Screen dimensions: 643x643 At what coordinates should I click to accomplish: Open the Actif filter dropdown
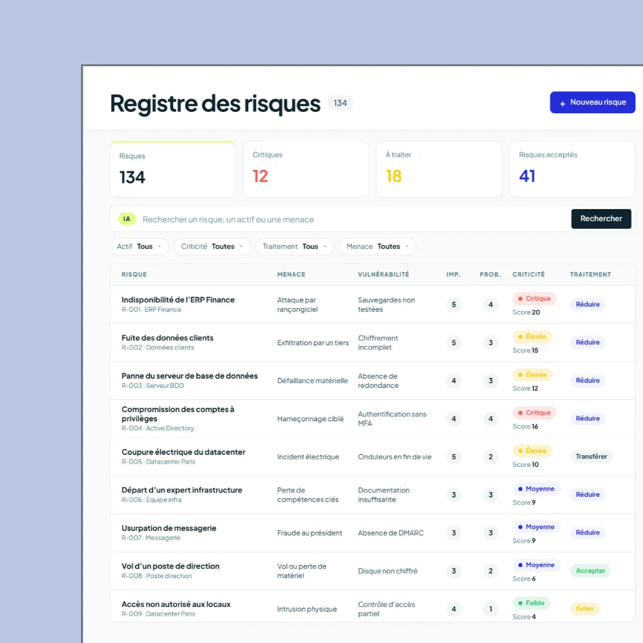[x=139, y=246]
